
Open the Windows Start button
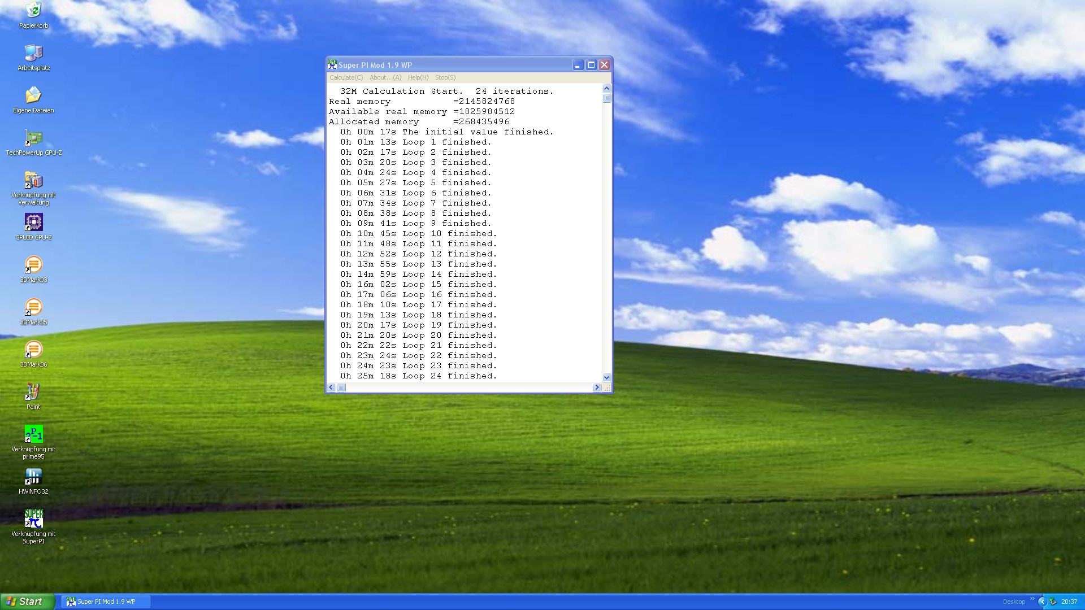click(27, 602)
